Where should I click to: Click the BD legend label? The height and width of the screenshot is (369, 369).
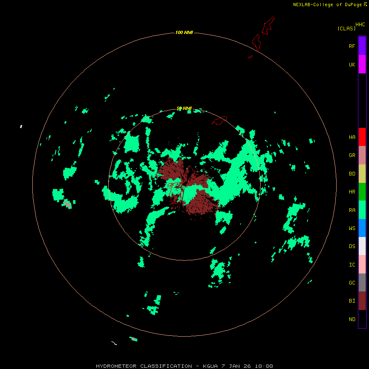[x=352, y=174]
